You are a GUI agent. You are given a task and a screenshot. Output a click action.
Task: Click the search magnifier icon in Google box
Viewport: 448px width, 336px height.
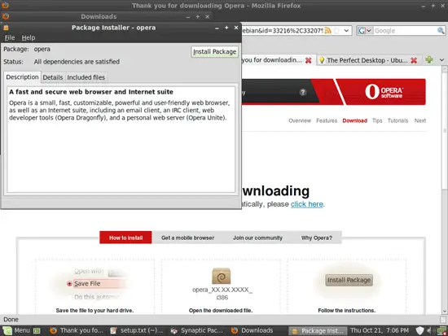coord(441,31)
